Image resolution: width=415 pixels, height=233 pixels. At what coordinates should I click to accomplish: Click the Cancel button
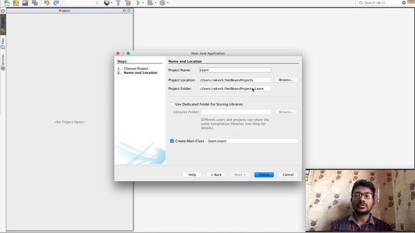tap(288, 175)
